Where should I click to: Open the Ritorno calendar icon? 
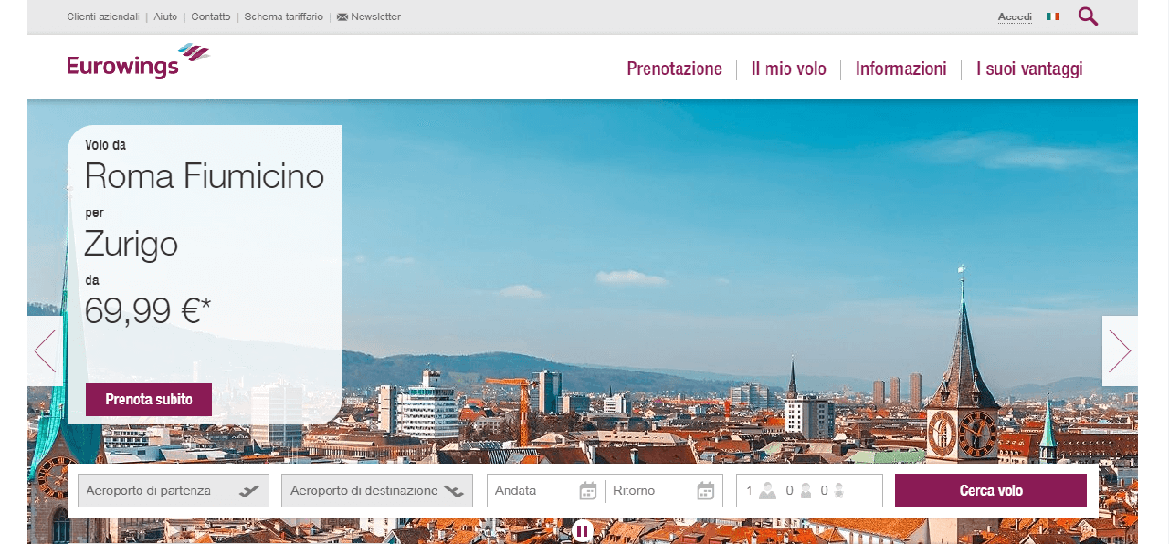pyautogui.click(x=705, y=490)
